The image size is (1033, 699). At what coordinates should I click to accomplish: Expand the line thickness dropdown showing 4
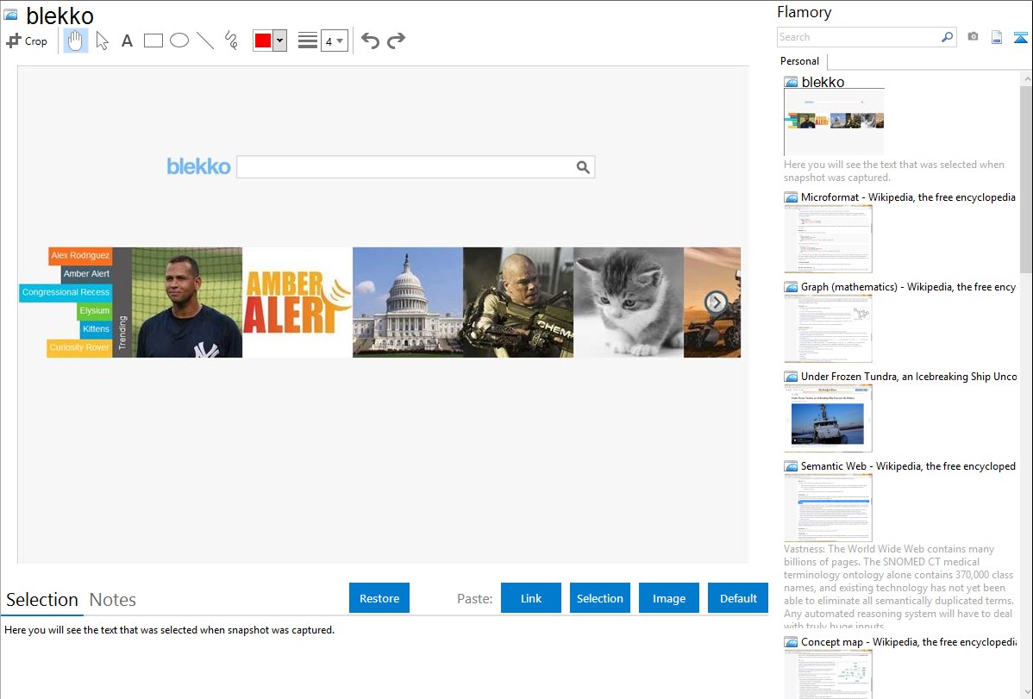click(x=335, y=41)
